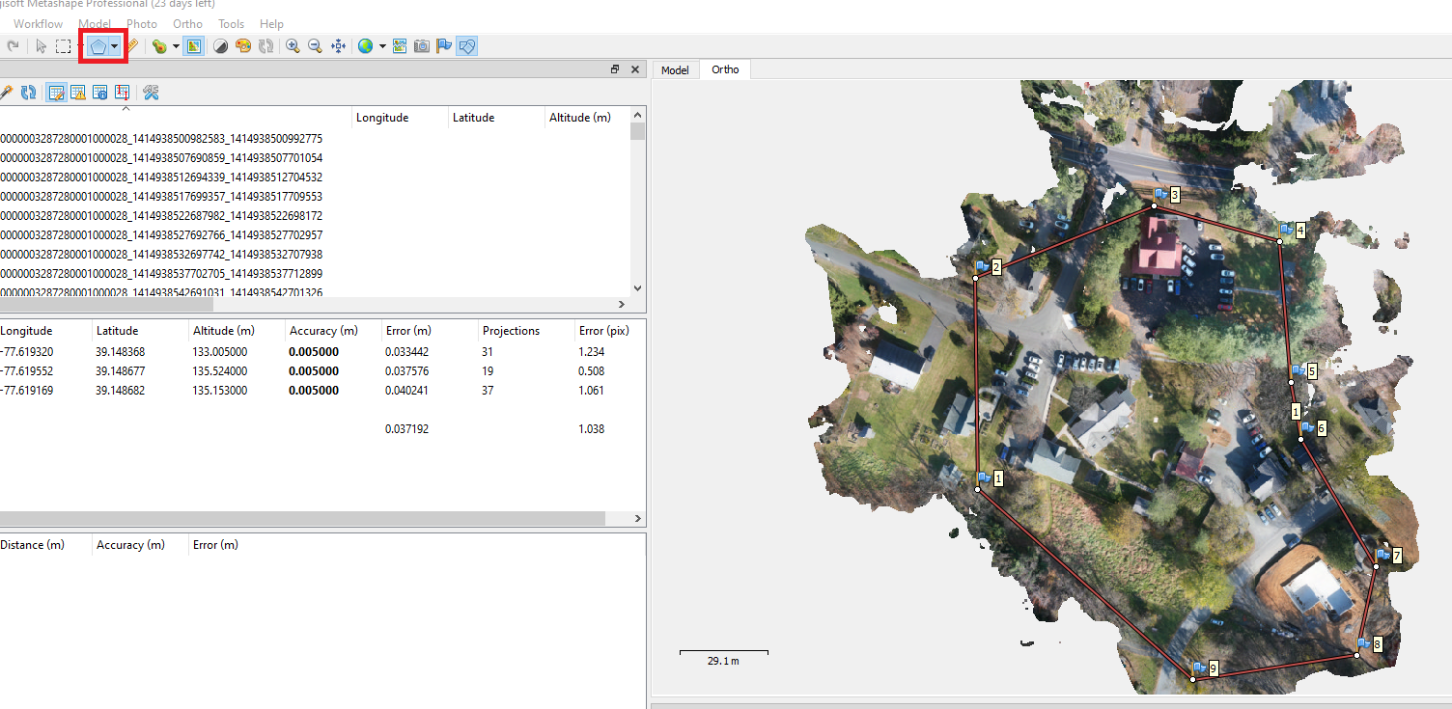Toggle View Source table button
The image size is (1452, 709).
pyautogui.click(x=56, y=93)
